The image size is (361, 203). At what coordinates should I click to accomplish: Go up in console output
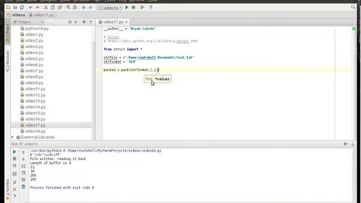pyautogui.click(x=23, y=152)
